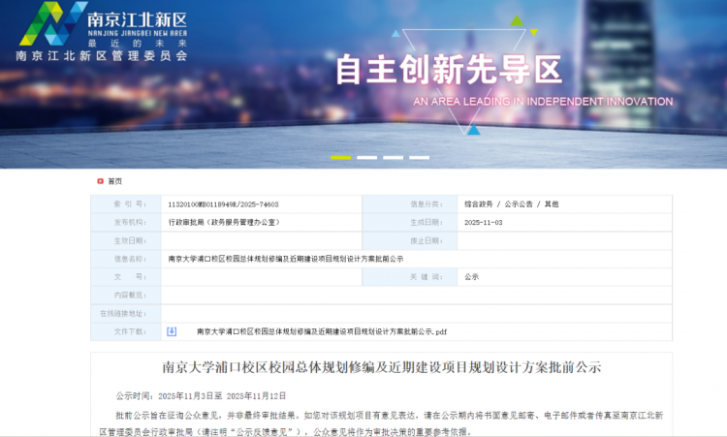
Task: Click the blue PDF download arrow icon
Action: pyautogui.click(x=172, y=331)
